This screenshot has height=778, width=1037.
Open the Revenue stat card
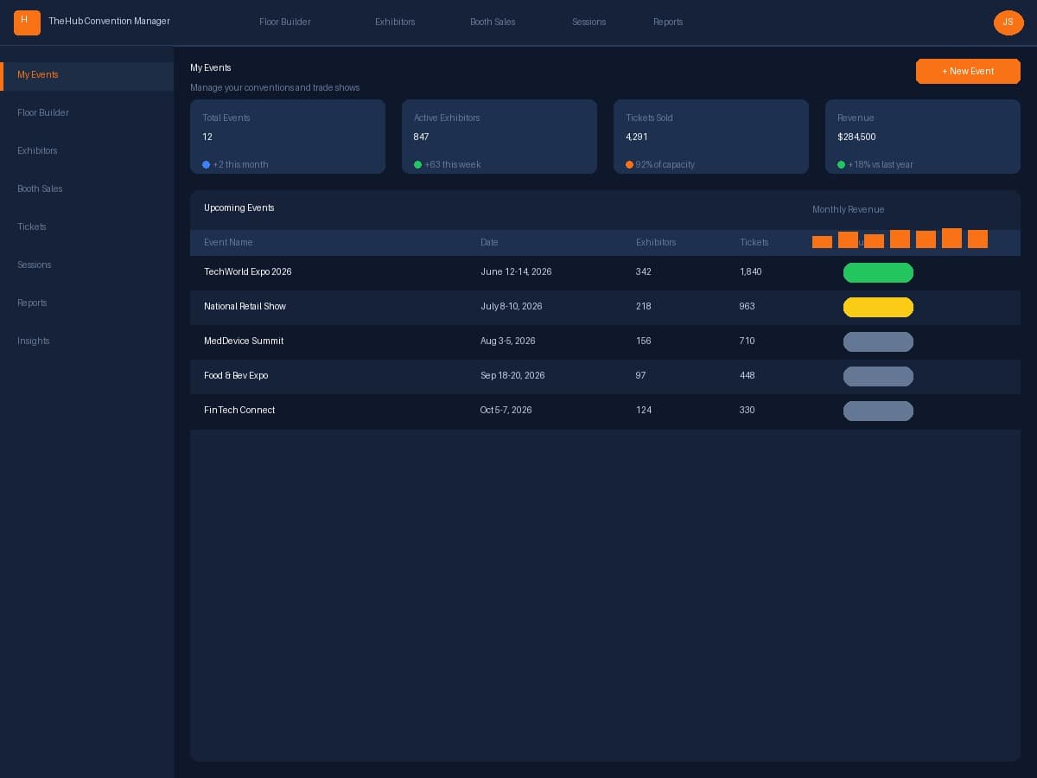[923, 137]
